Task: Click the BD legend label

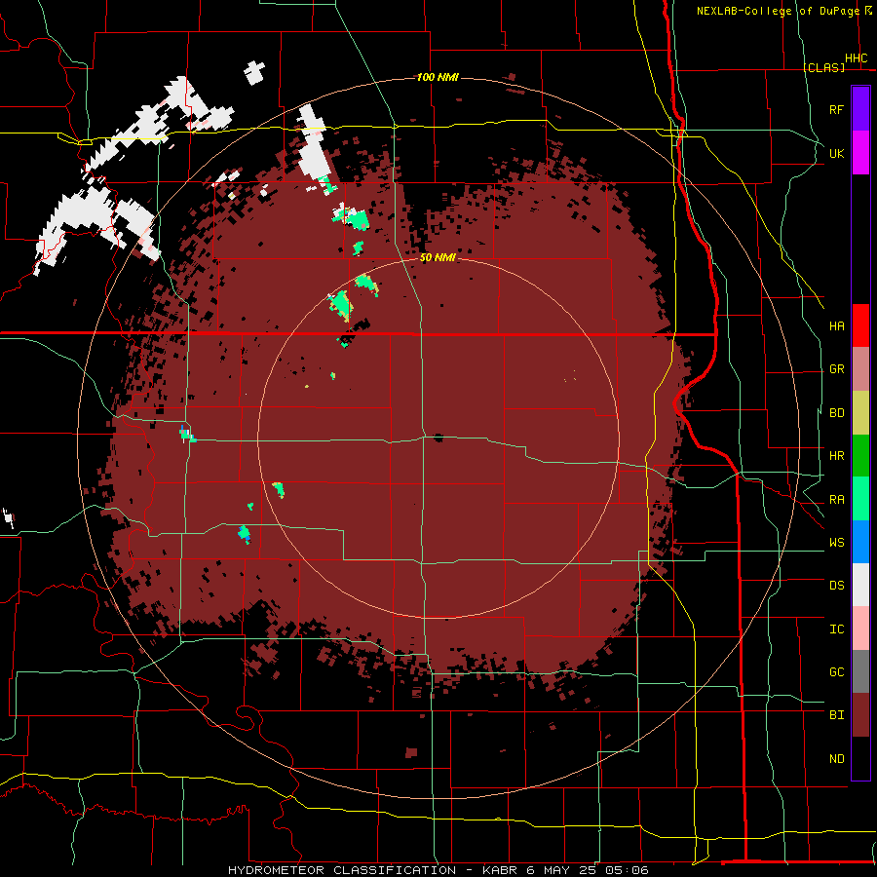Action: tap(837, 413)
